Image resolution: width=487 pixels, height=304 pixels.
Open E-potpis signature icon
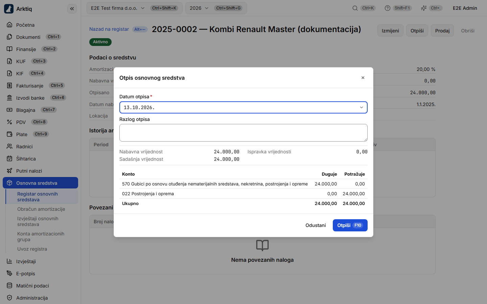(x=9, y=273)
